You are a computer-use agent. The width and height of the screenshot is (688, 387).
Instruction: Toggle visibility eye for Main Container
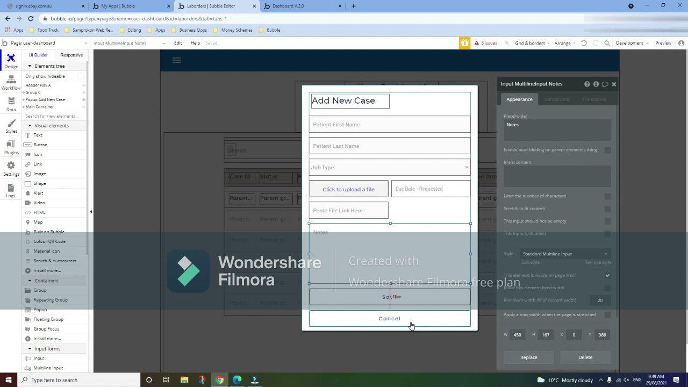(83, 106)
